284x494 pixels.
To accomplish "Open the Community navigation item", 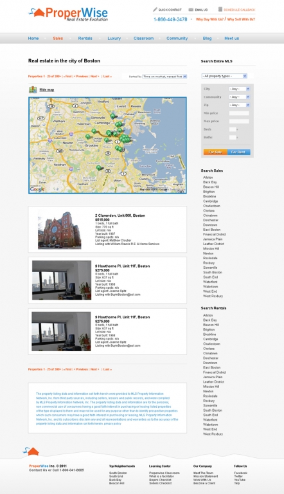I will click(x=177, y=38).
